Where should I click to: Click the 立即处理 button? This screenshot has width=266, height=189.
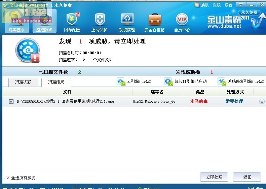214,177
